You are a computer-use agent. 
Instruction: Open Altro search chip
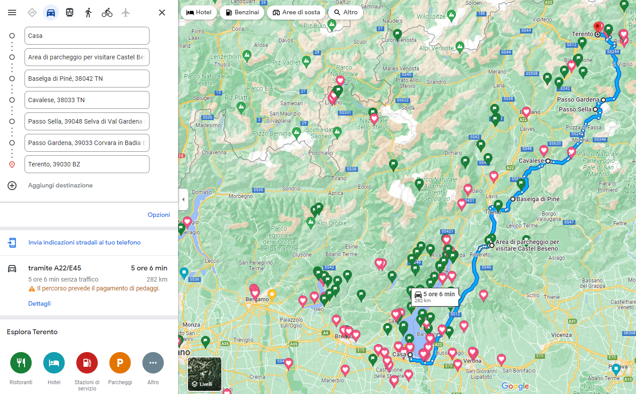click(x=346, y=12)
